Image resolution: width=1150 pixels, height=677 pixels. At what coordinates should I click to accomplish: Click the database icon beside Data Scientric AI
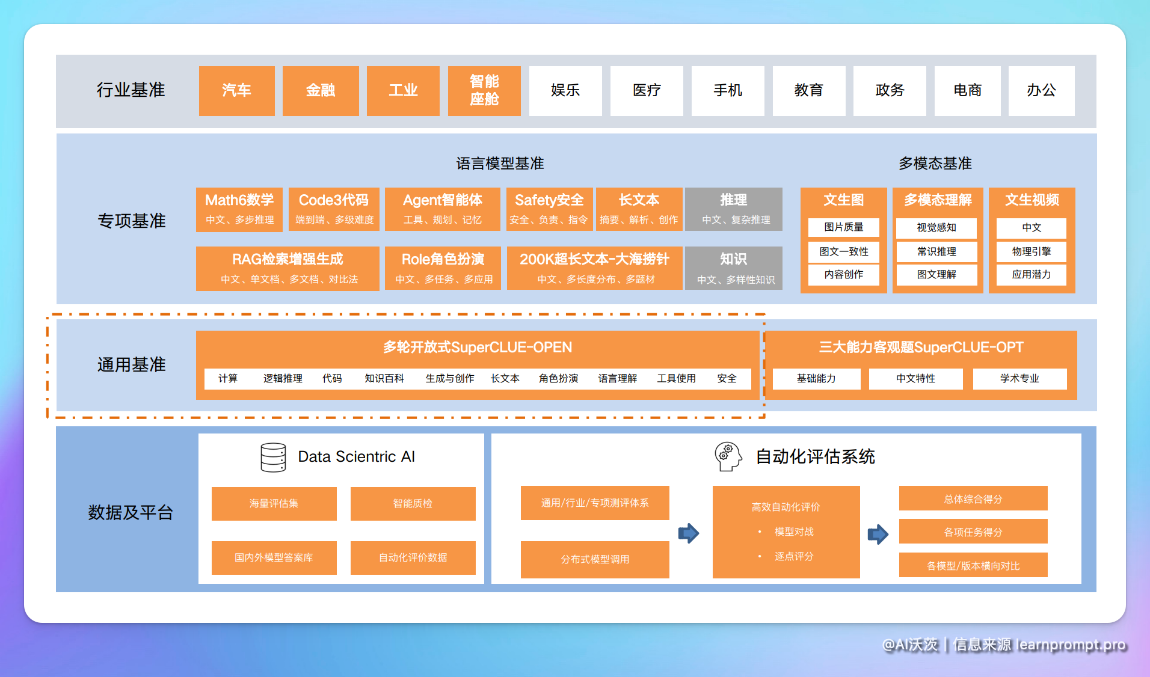[x=273, y=458]
